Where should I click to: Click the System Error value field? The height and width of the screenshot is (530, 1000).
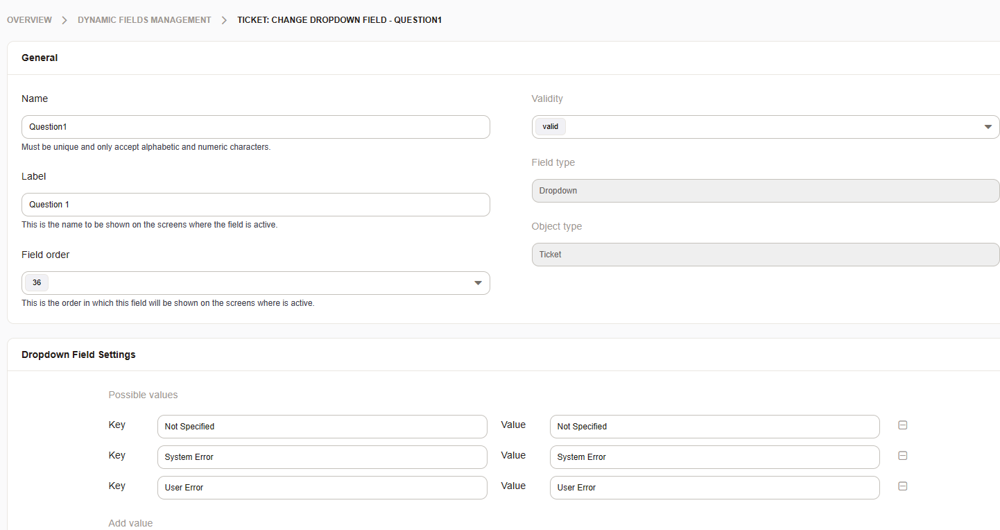pos(714,457)
